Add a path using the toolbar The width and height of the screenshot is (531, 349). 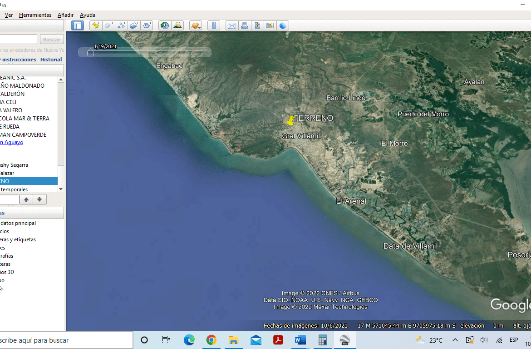pos(122,25)
